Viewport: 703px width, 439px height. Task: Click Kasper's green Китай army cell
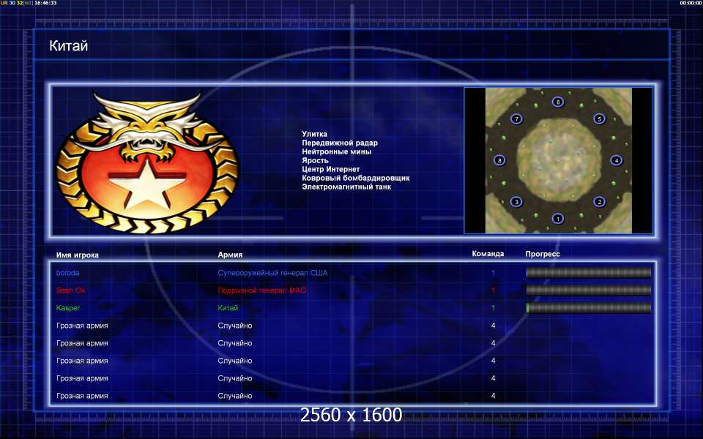click(228, 308)
